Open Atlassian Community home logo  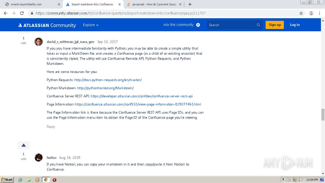pyautogui.click(x=47, y=25)
